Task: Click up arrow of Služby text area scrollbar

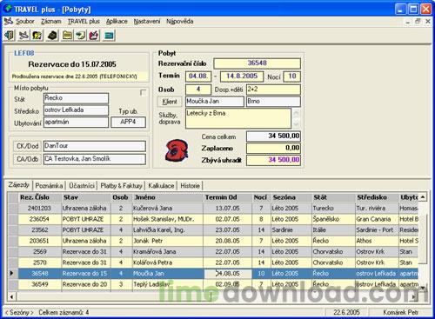Action: point(296,113)
